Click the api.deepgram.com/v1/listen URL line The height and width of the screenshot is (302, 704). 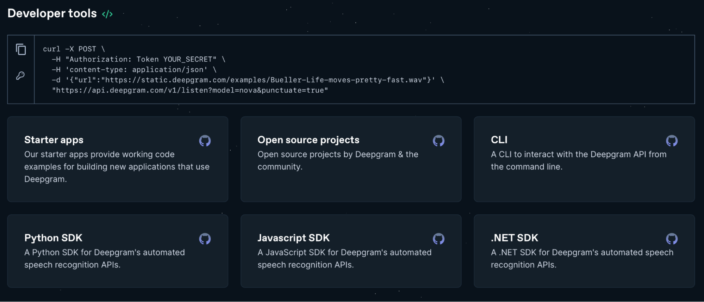(x=190, y=90)
